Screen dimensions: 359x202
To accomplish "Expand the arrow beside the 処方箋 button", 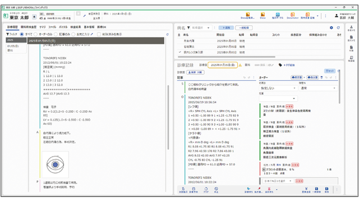I will click(x=304, y=77).
